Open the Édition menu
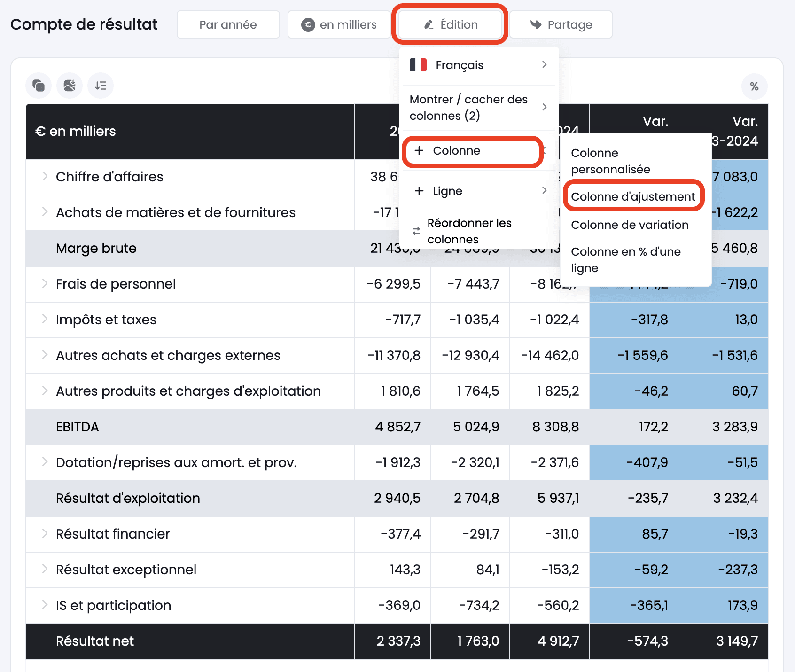 (x=450, y=24)
